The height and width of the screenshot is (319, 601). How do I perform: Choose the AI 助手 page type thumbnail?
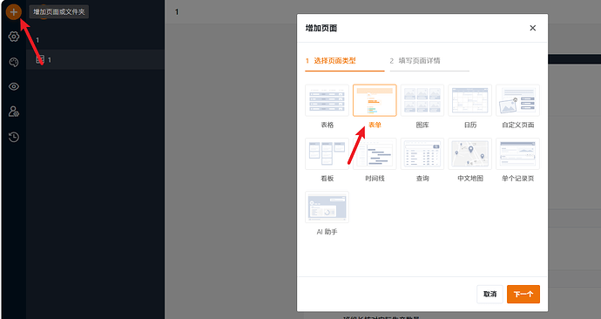click(x=327, y=207)
